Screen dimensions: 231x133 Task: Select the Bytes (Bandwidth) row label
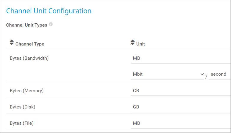coord(29,58)
